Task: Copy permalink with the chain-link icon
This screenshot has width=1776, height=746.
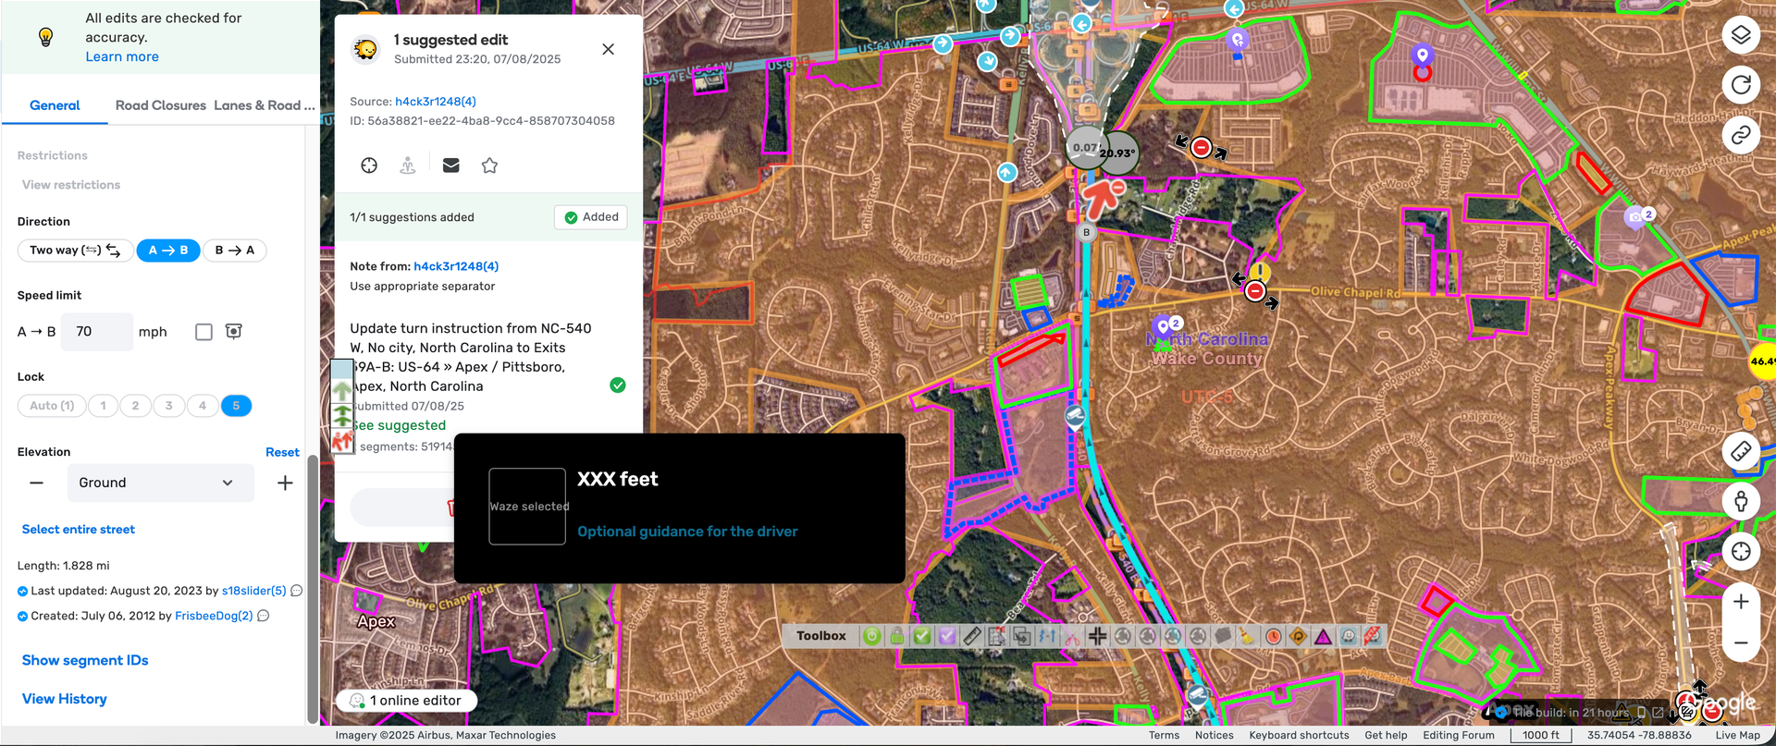Action: click(x=1740, y=135)
